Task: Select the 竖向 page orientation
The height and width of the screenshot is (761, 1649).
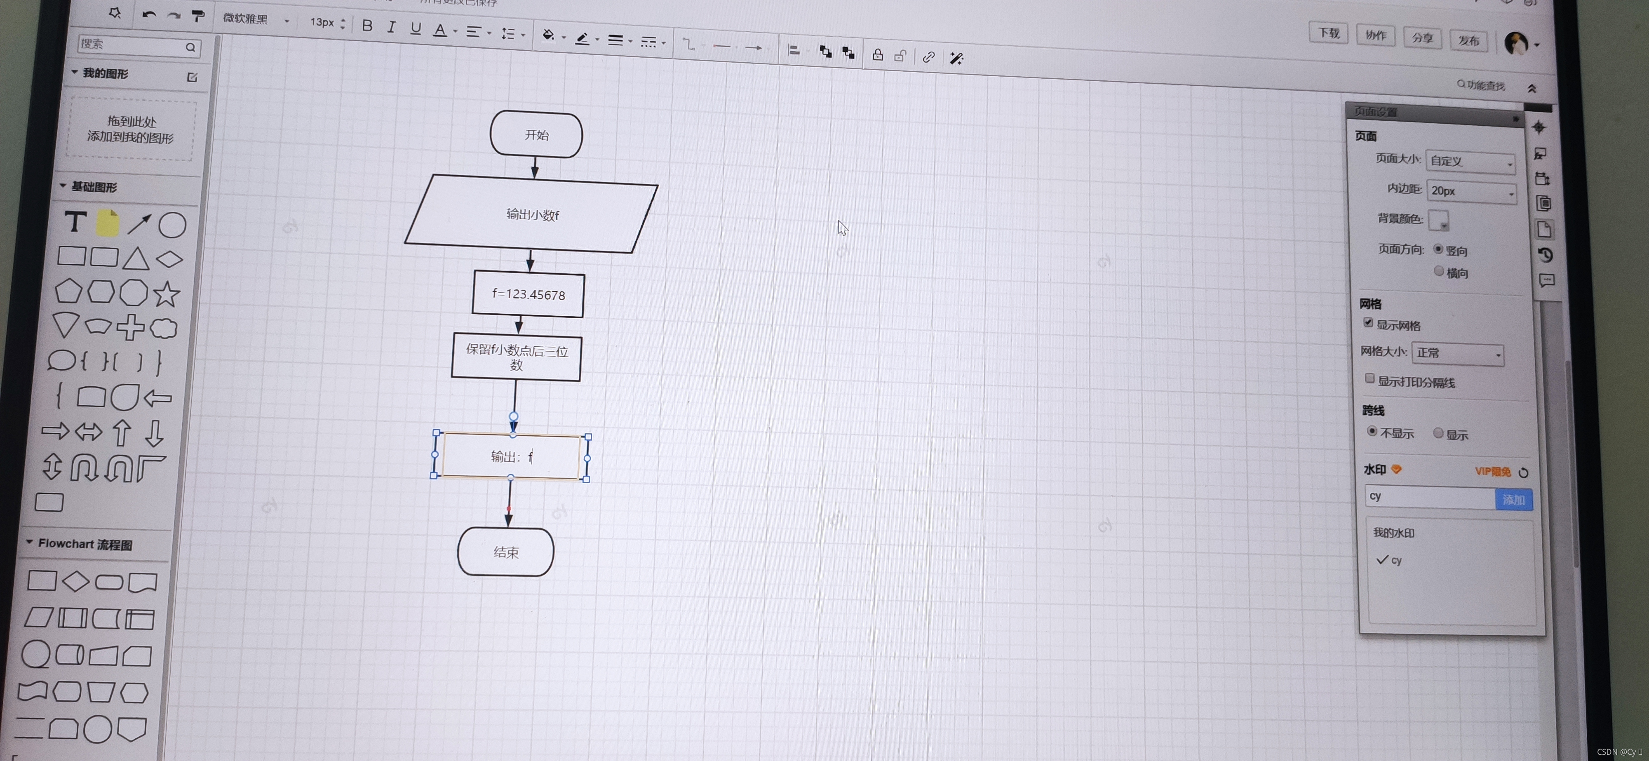Action: click(1438, 249)
